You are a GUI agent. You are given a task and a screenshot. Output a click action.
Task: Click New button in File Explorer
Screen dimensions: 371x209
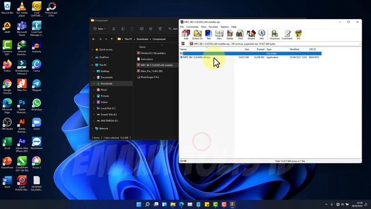(x=99, y=28)
